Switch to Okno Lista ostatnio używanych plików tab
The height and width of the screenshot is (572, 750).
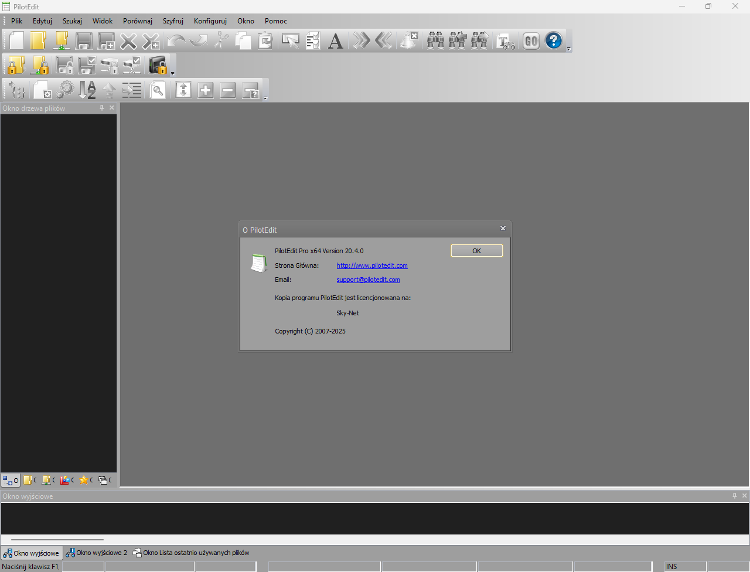point(192,553)
